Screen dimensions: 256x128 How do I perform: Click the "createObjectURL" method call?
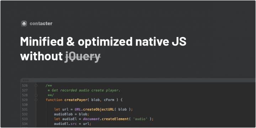(98, 110)
